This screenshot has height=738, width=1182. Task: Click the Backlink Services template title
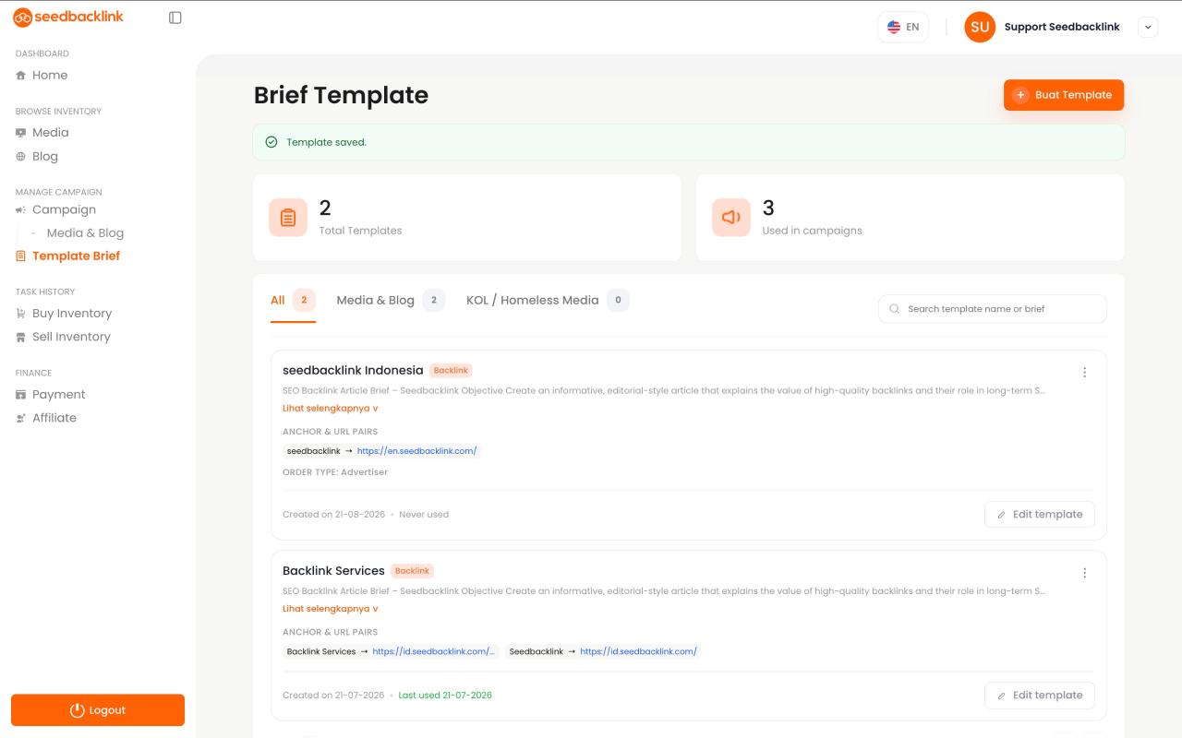click(333, 571)
